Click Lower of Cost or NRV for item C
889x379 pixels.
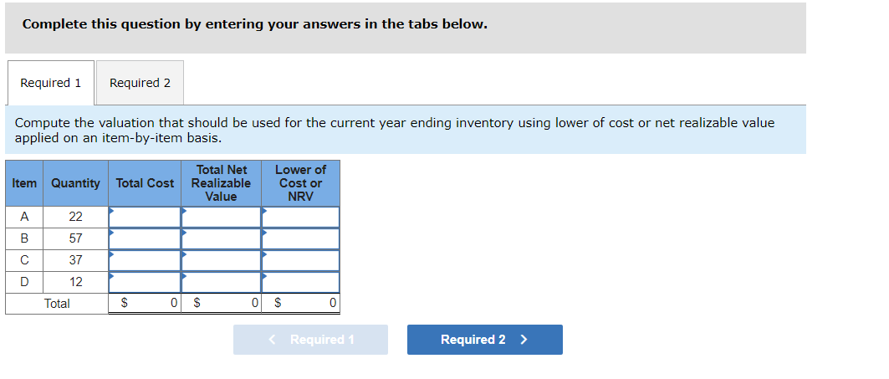click(300, 260)
